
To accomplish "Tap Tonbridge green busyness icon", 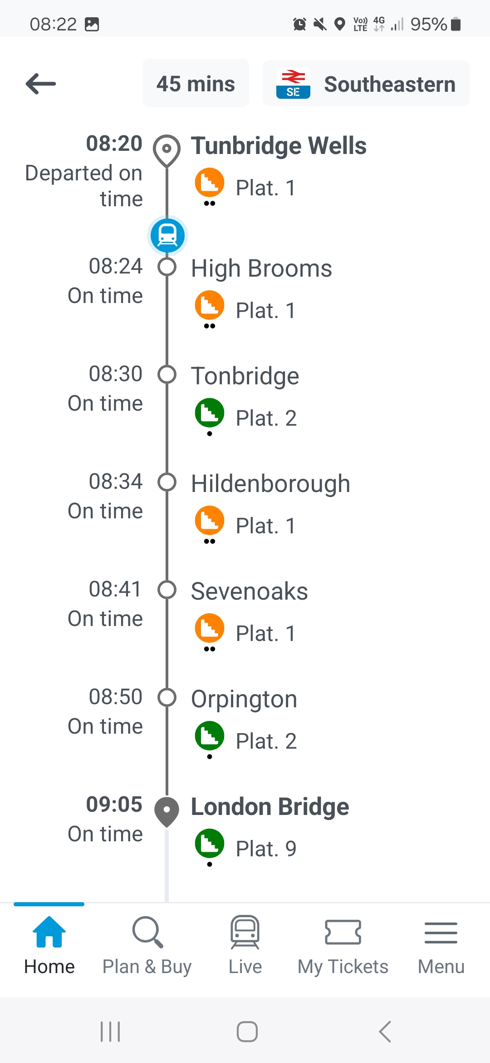I will pos(209,413).
